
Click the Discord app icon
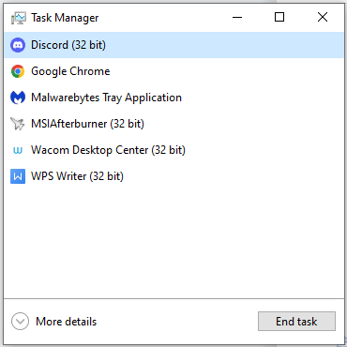coord(18,45)
